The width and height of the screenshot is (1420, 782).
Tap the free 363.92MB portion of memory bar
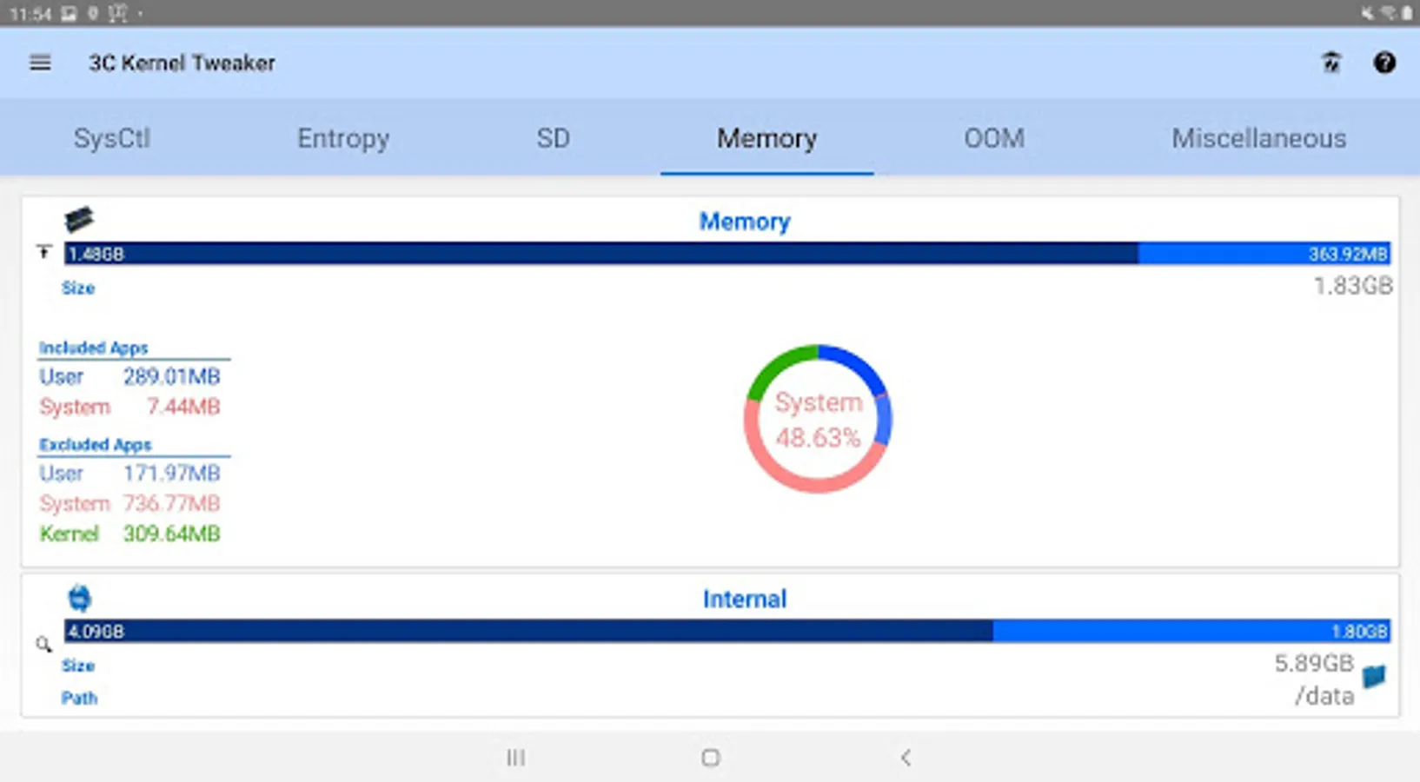(1264, 254)
